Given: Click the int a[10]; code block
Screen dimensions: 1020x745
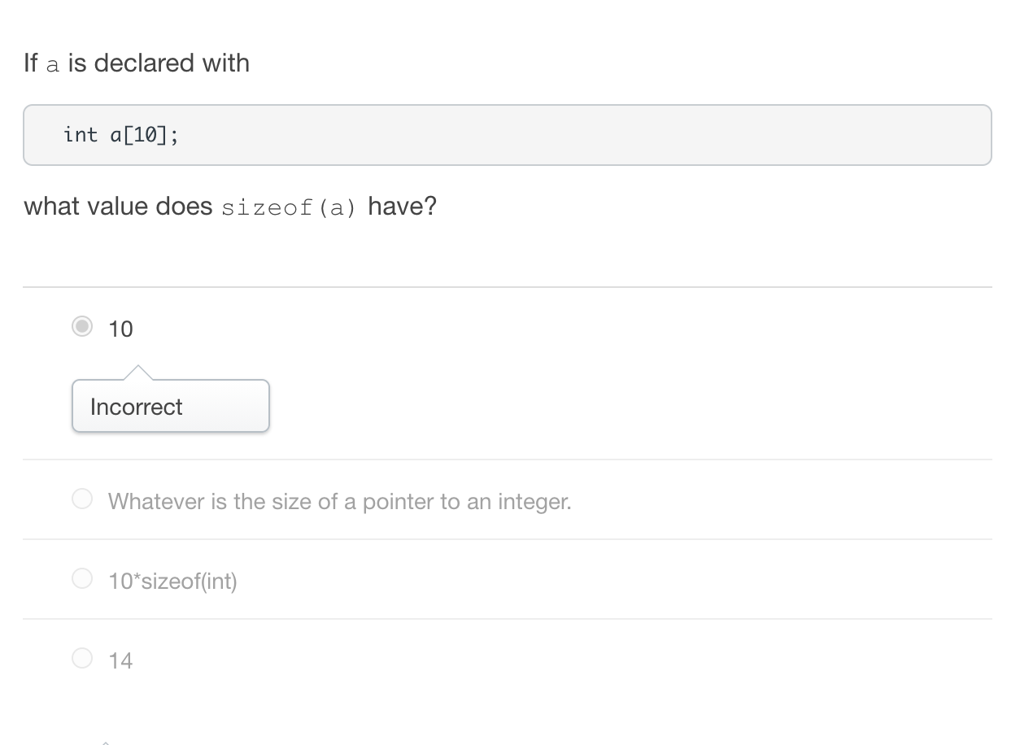Looking at the screenshot, I should (x=507, y=135).
